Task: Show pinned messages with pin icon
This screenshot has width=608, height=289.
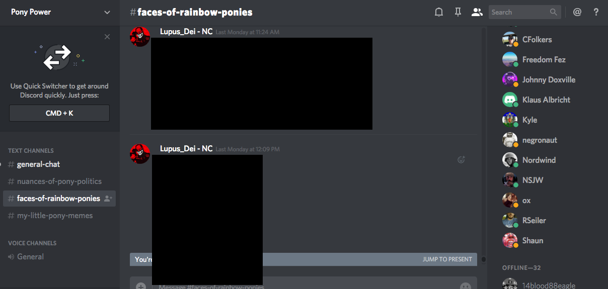Action: pos(458,12)
